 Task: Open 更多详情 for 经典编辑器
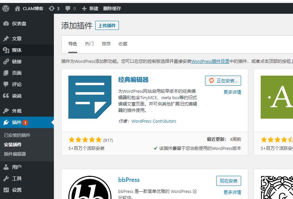(x=232, y=92)
